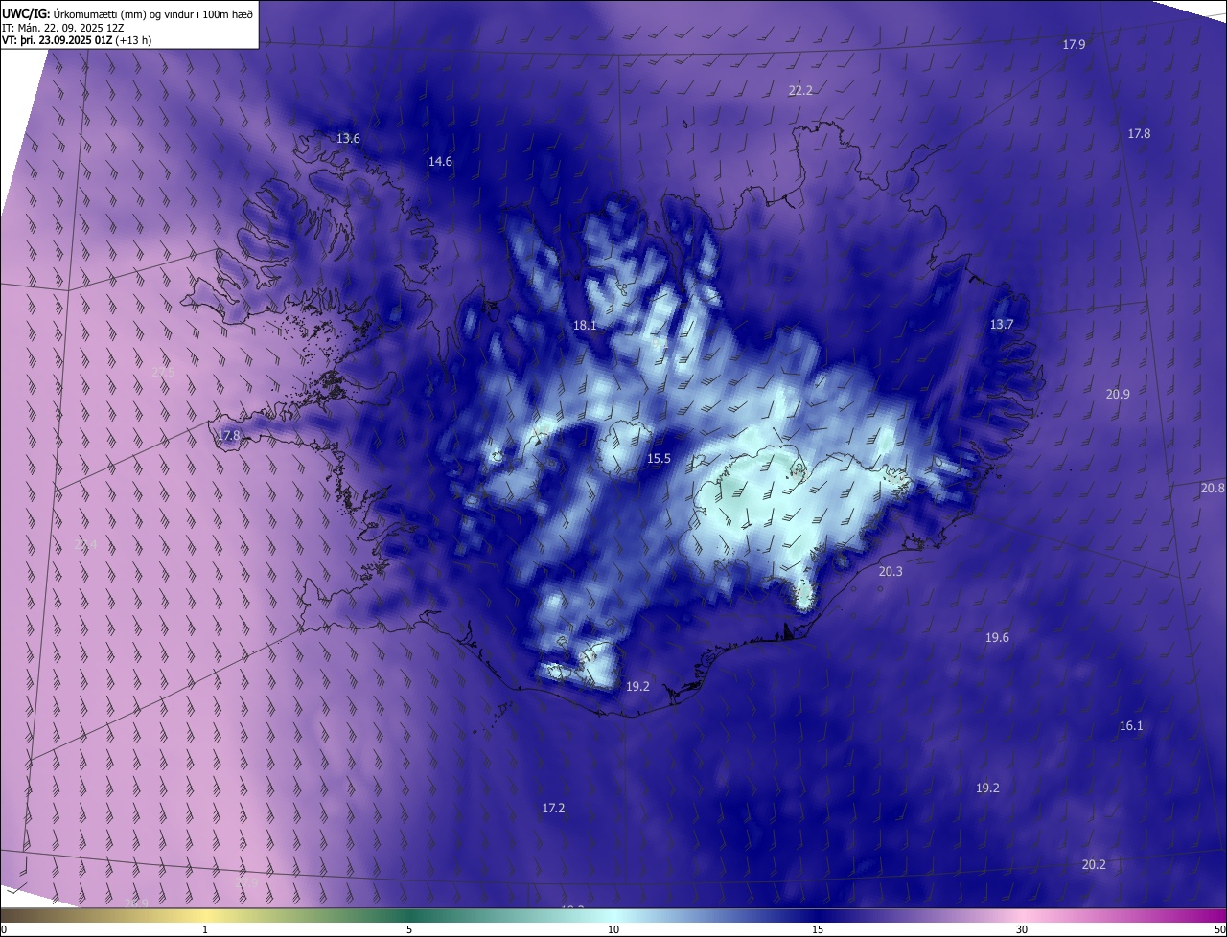Viewport: 1227px width, 937px height.
Task: Click the color scale label 50
Action: 1218,929
